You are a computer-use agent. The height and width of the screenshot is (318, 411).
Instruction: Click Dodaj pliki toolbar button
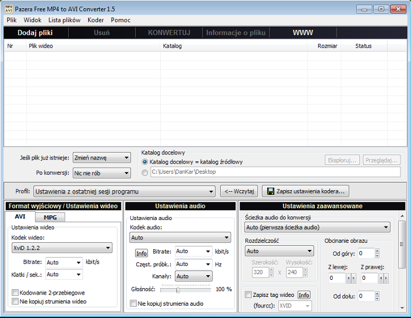(x=35, y=33)
